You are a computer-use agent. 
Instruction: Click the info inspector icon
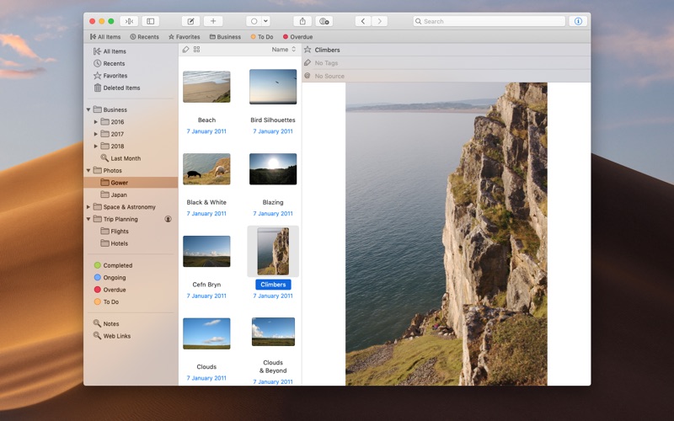coord(578,21)
